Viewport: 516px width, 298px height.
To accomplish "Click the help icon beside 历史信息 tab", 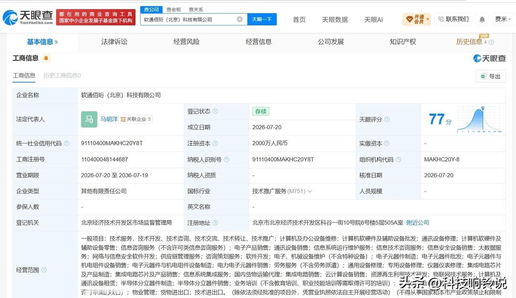I will click(491, 42).
